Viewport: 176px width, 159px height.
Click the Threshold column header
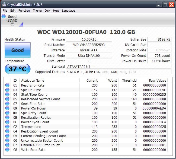pyautogui.click(x=128, y=81)
